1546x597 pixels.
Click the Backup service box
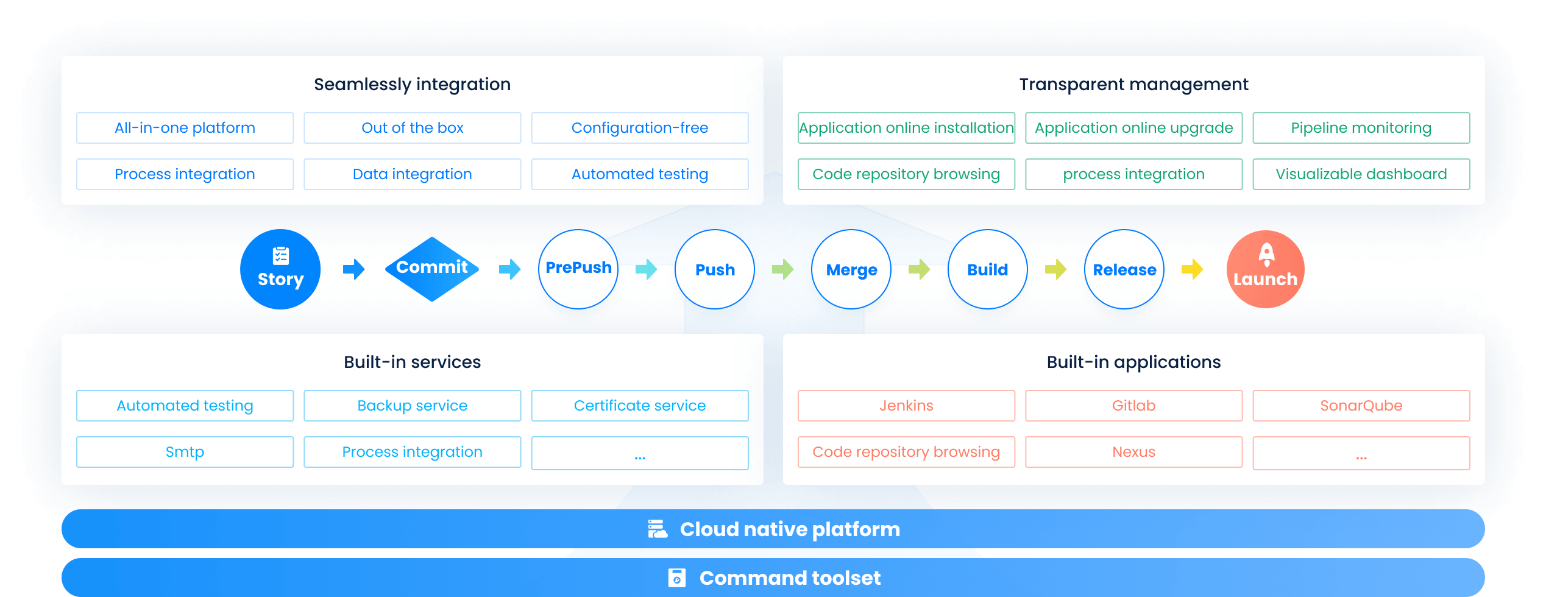pyautogui.click(x=412, y=406)
